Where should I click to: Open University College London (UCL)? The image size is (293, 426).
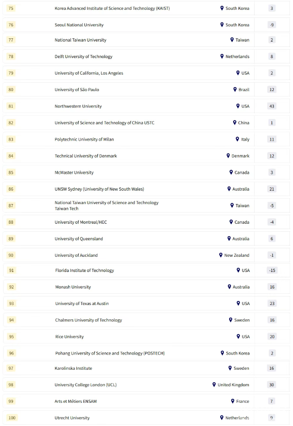coord(85,384)
